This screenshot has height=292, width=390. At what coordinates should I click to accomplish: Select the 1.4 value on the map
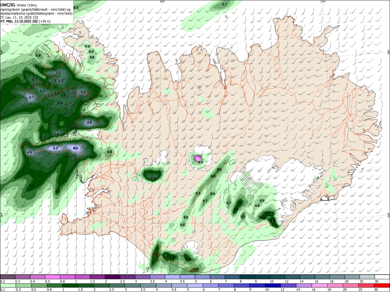[x=236, y=209]
